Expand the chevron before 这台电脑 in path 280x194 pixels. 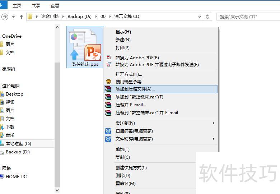tap(37, 17)
